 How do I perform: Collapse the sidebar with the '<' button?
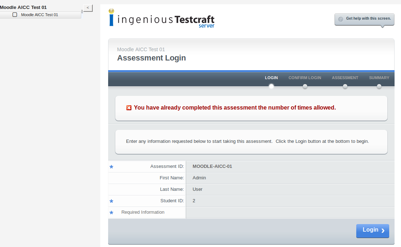pos(88,8)
